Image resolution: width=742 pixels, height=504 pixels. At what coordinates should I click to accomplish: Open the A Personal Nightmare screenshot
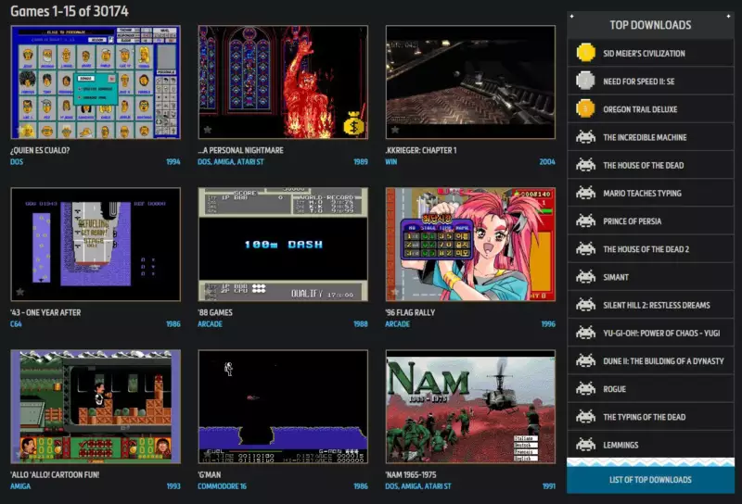pos(283,82)
